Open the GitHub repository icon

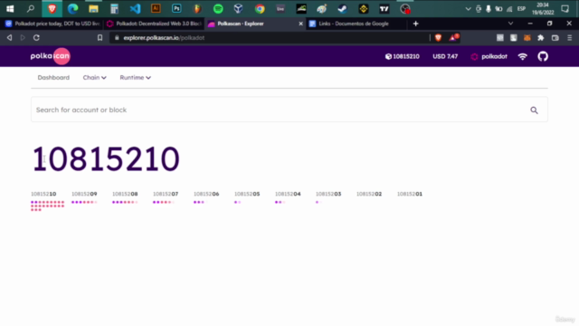(543, 56)
